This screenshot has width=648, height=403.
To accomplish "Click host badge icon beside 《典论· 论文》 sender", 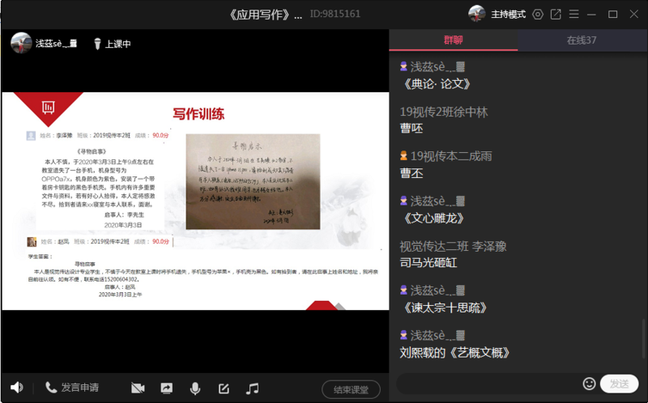I will coord(403,66).
